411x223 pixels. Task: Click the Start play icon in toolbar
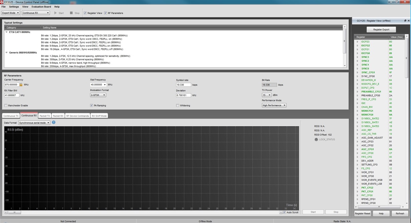point(55,13)
